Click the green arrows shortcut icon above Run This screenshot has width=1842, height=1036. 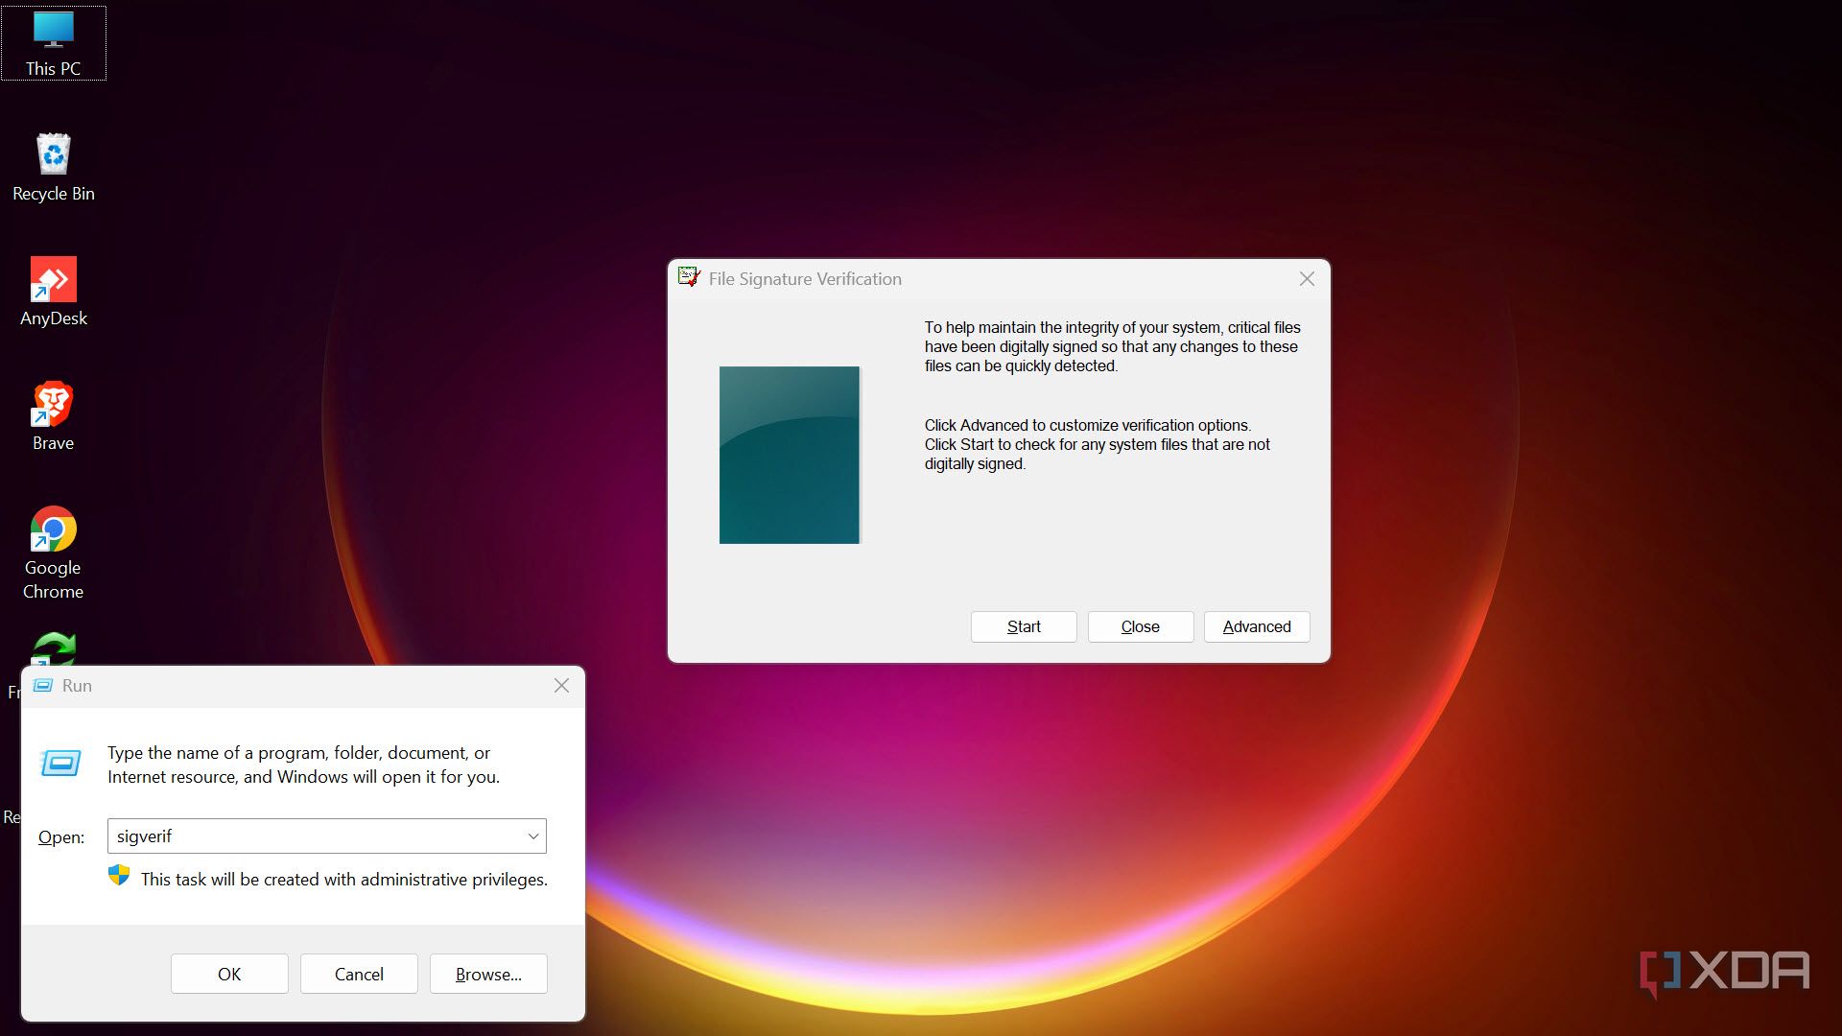point(54,648)
